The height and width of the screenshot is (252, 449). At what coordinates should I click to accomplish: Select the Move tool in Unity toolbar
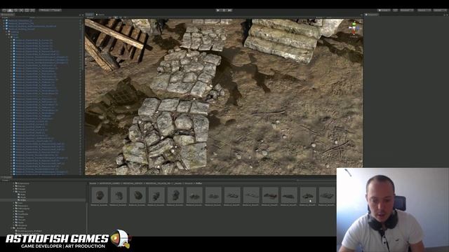pyautogui.click(x=10, y=10)
